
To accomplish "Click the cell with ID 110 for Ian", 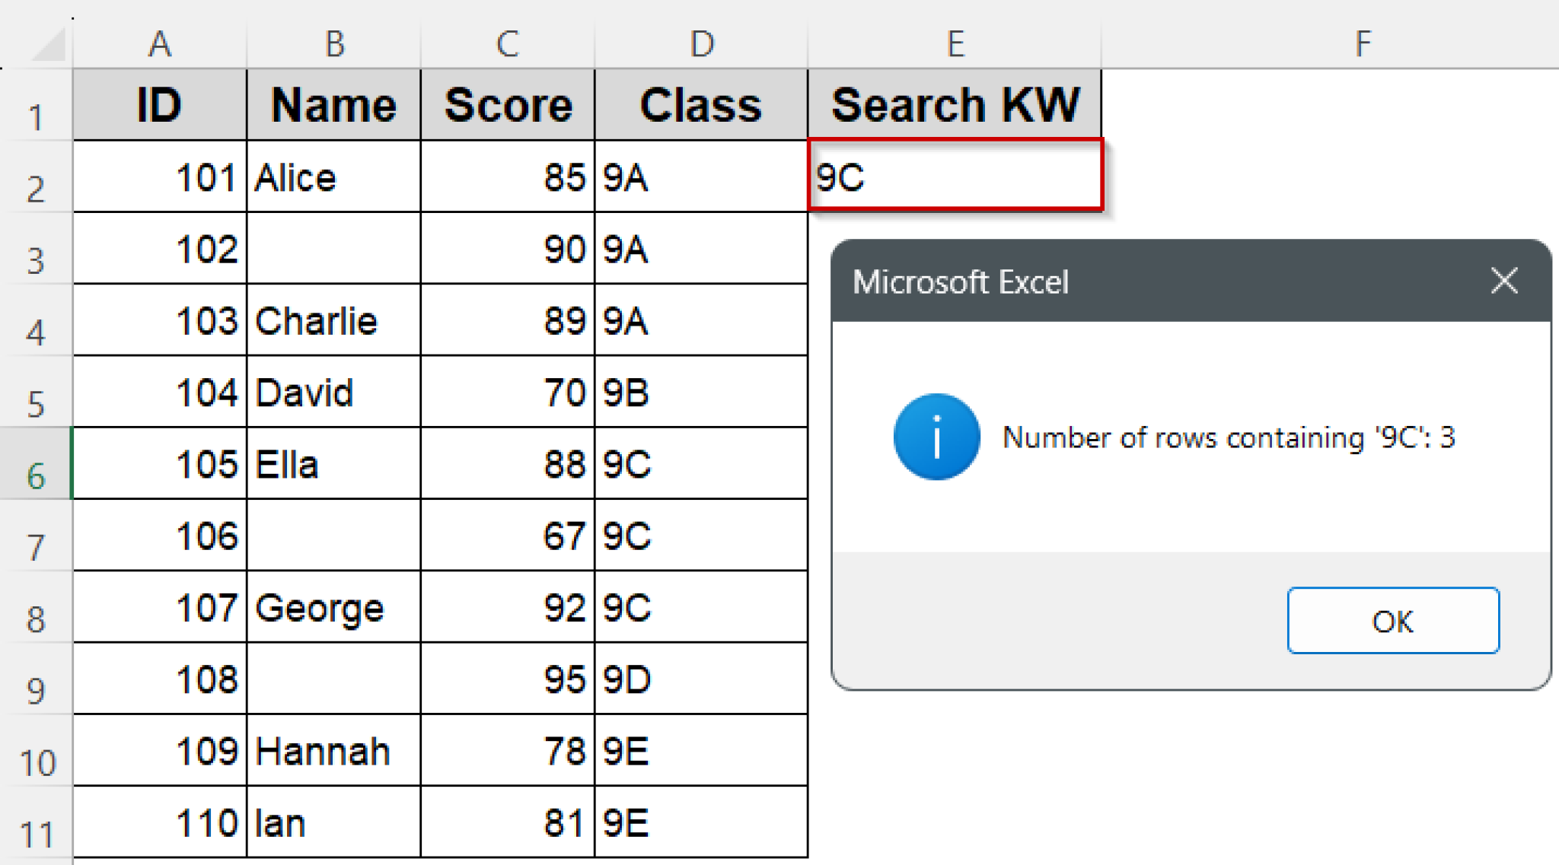I will pos(160,822).
